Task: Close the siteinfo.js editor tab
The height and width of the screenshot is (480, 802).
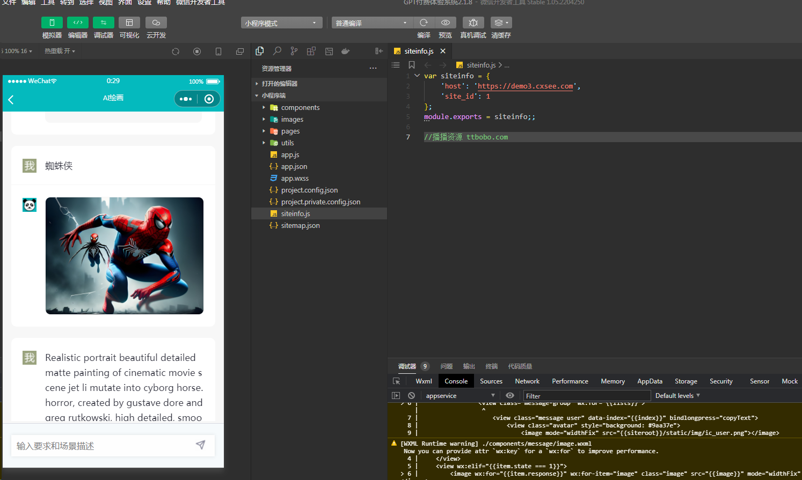Action: [443, 51]
